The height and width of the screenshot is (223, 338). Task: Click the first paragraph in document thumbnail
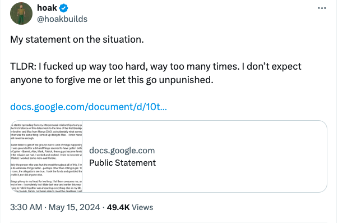click(47, 131)
